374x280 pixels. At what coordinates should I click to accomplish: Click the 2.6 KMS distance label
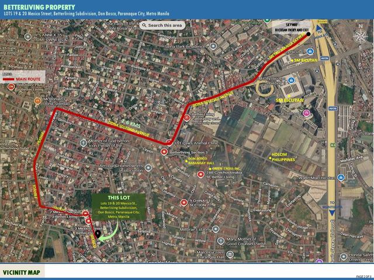[131, 124]
